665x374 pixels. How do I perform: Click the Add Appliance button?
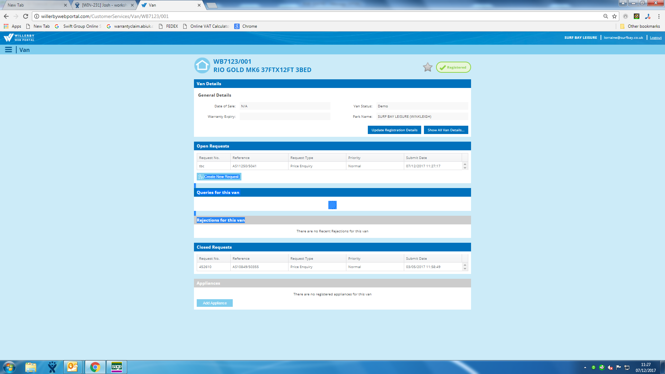point(215,303)
